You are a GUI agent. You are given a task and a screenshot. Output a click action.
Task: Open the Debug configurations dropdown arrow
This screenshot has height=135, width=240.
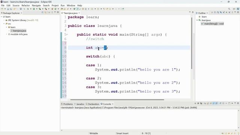(x=31, y=9)
